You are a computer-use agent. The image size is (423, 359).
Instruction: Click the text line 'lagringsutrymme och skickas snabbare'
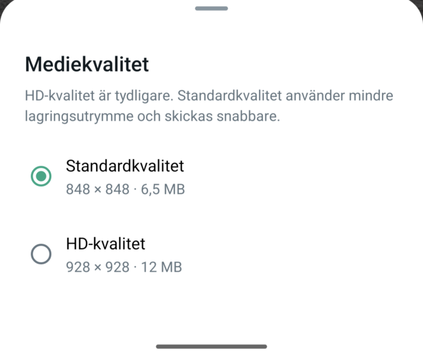coord(153,119)
